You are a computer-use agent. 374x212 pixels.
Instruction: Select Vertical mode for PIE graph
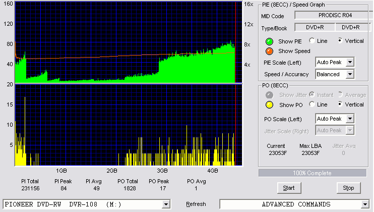point(340,40)
